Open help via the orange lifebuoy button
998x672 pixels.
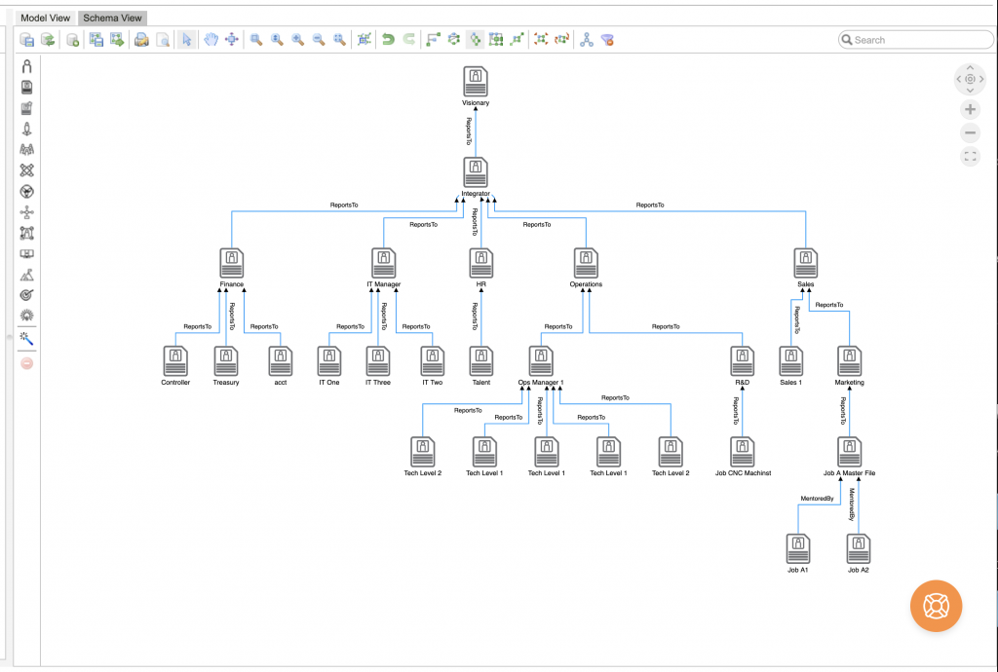point(936,606)
